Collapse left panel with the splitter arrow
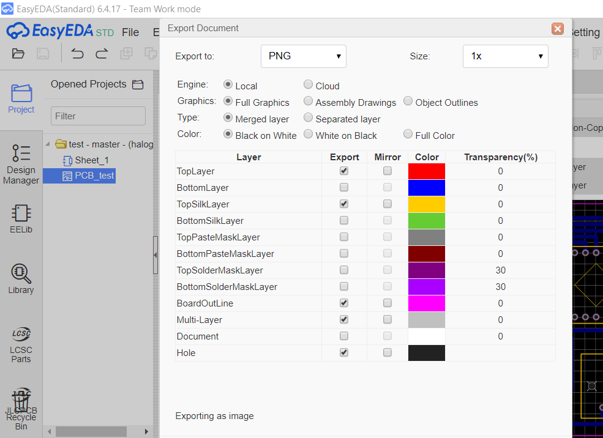The width and height of the screenshot is (603, 438). click(155, 254)
